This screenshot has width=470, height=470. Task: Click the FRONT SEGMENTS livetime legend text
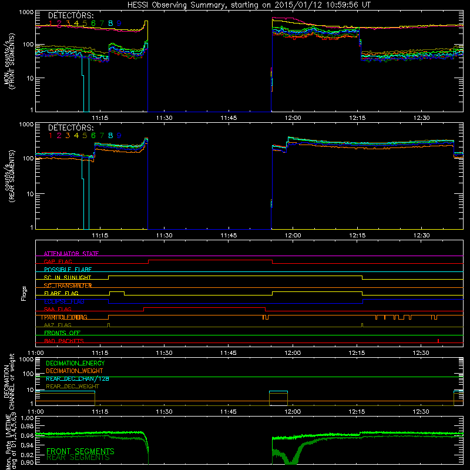[x=80, y=451]
